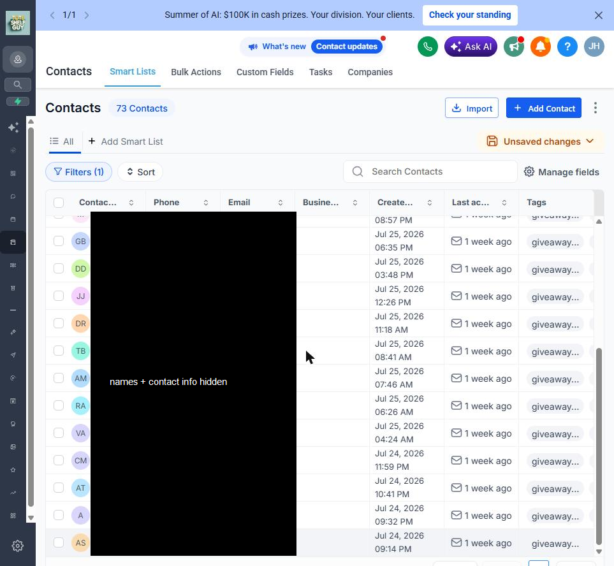Image resolution: width=614 pixels, height=566 pixels.
Task: Open the Reputation star icon in the sidebar
Action: coord(13,470)
